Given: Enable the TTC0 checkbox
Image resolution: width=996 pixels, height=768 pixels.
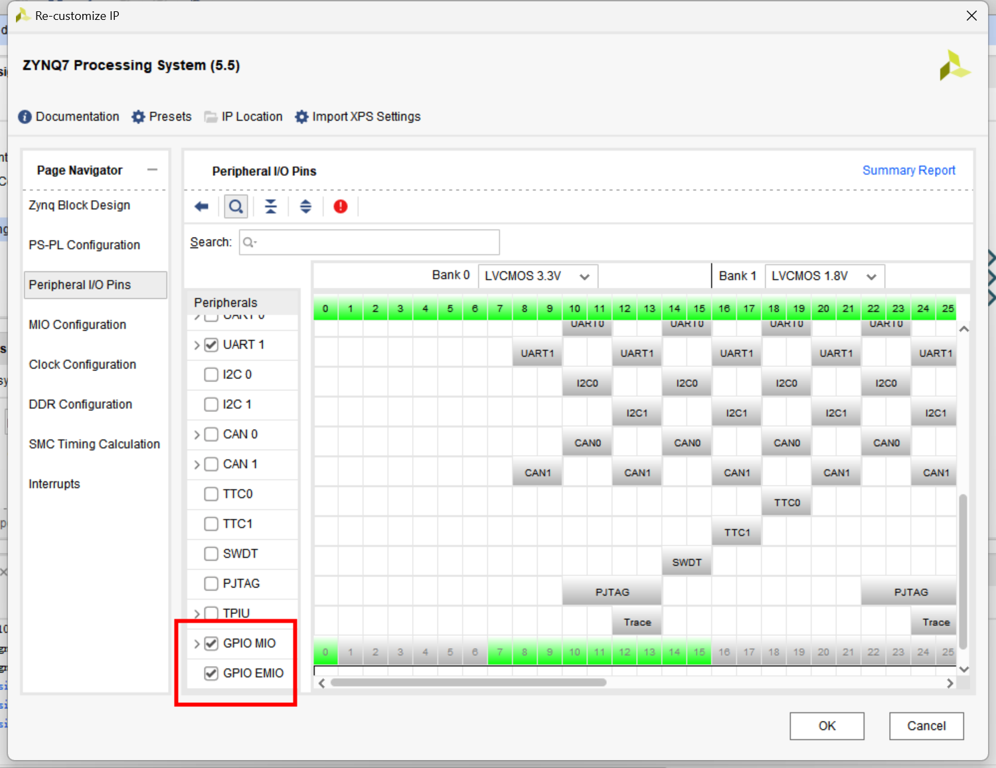Looking at the screenshot, I should click(x=211, y=494).
